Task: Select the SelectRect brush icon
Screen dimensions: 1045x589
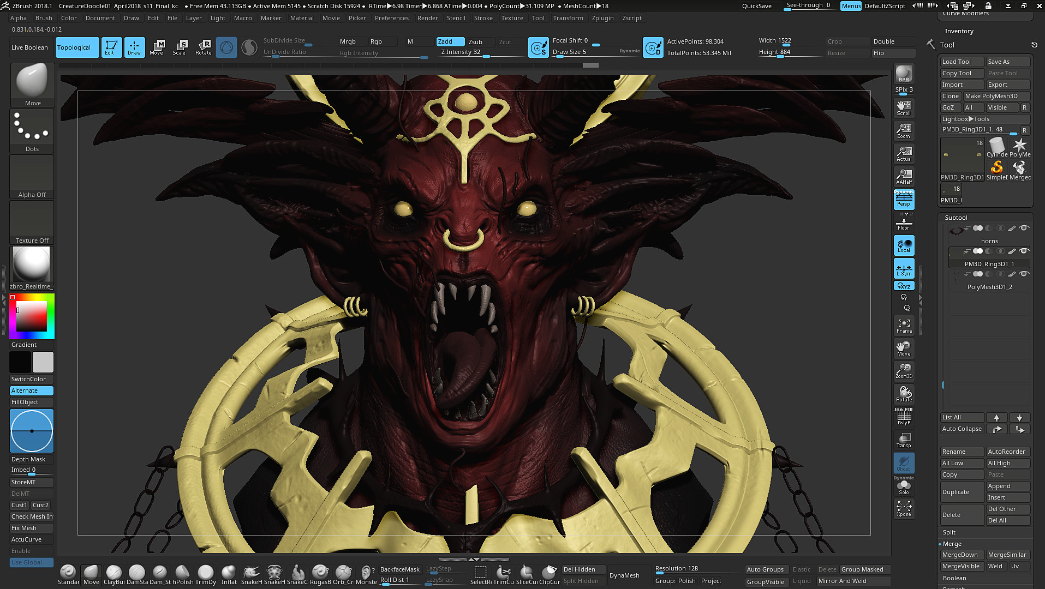Action: pos(481,575)
